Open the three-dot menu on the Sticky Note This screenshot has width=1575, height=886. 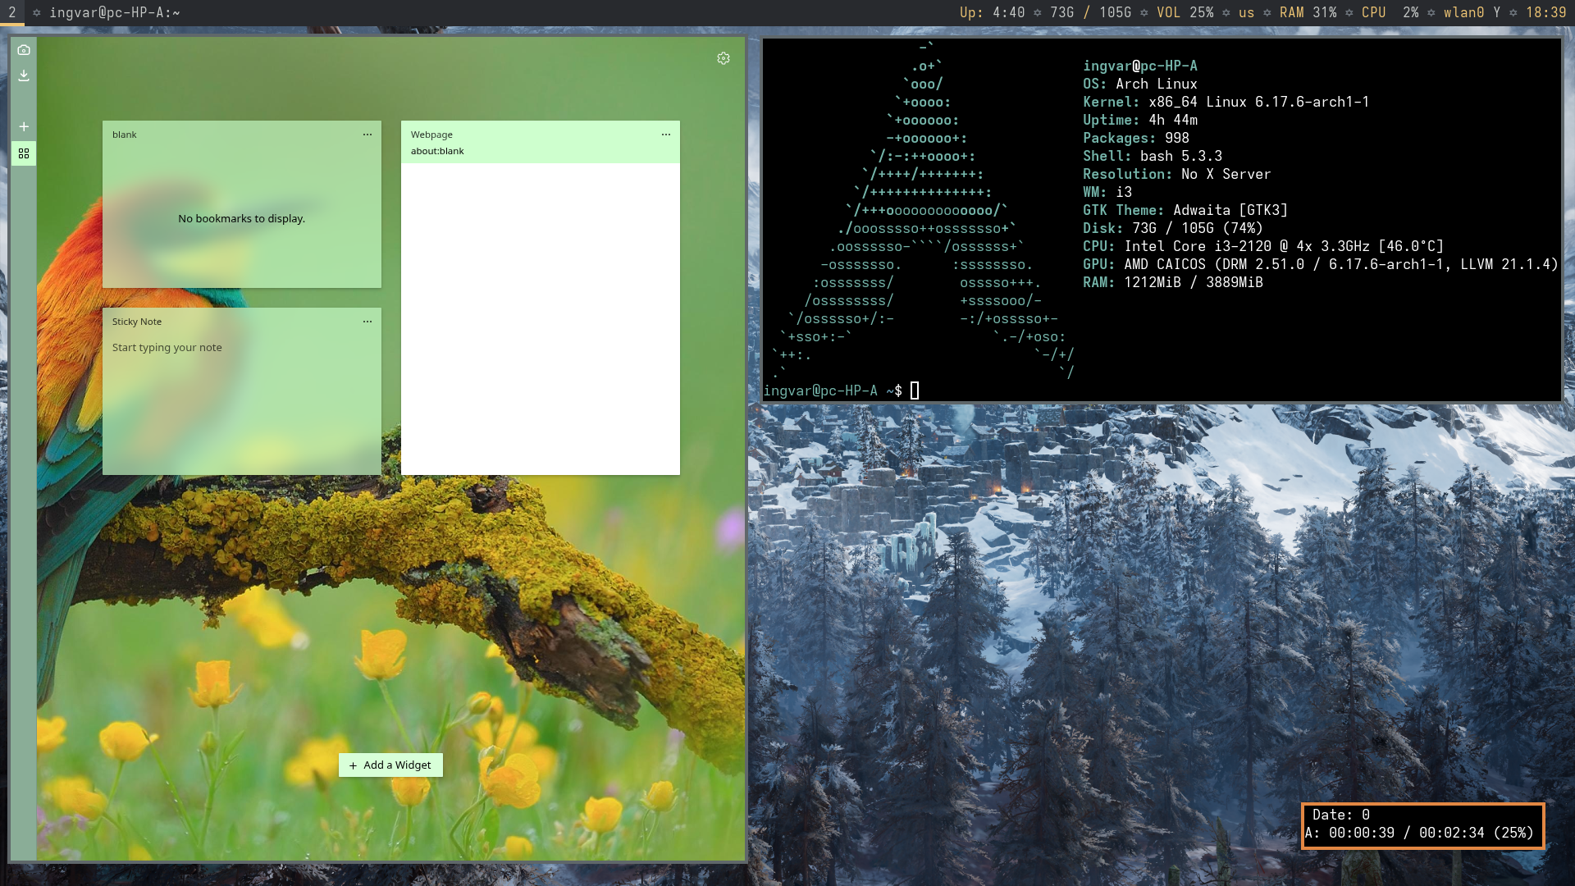(x=367, y=322)
